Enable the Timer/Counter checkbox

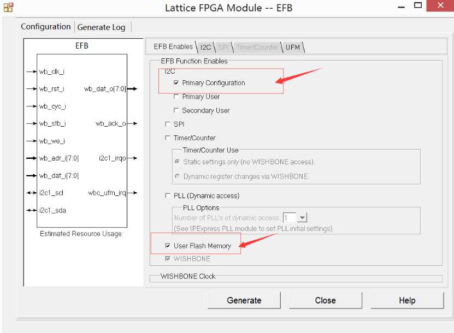168,138
